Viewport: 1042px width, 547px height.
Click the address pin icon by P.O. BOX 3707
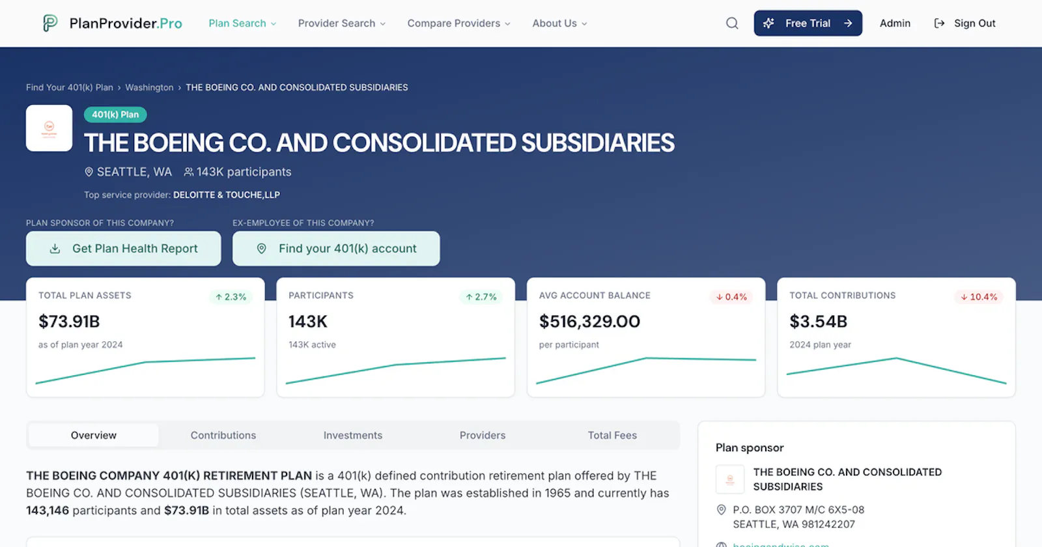[721, 510]
